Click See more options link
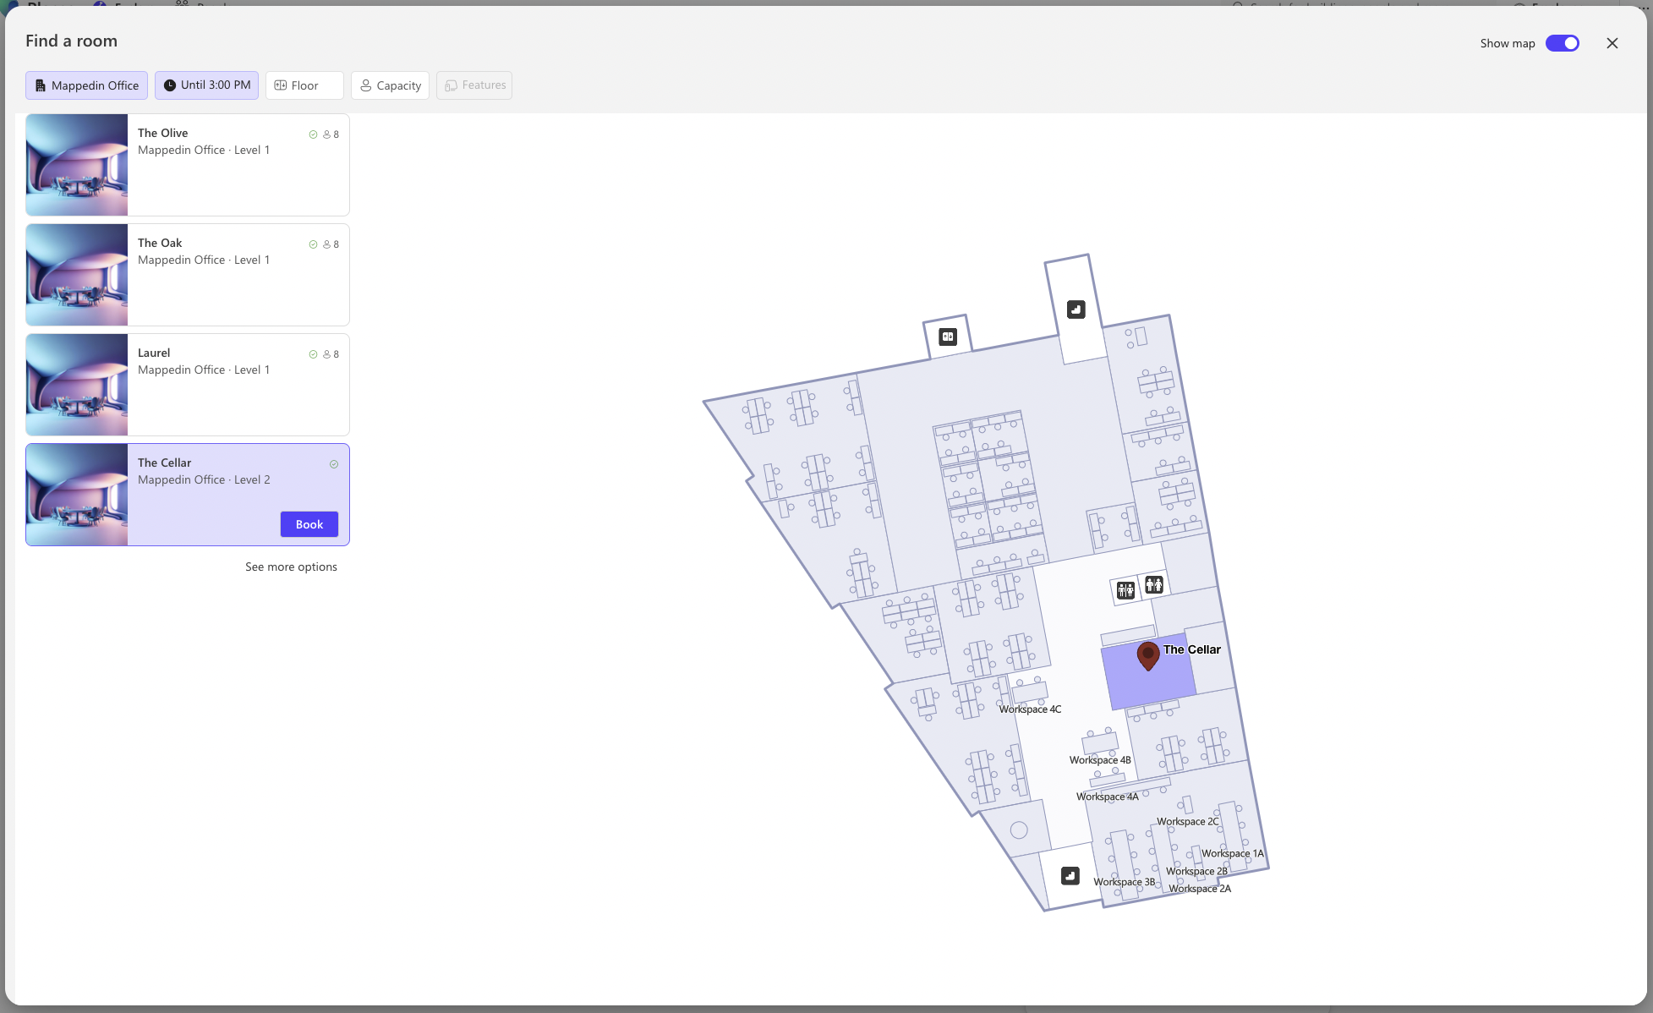Viewport: 1653px width, 1013px height. coord(291,567)
